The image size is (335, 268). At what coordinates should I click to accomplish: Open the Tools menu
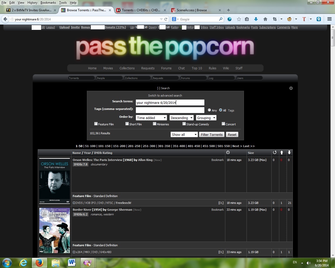coord(63,3)
